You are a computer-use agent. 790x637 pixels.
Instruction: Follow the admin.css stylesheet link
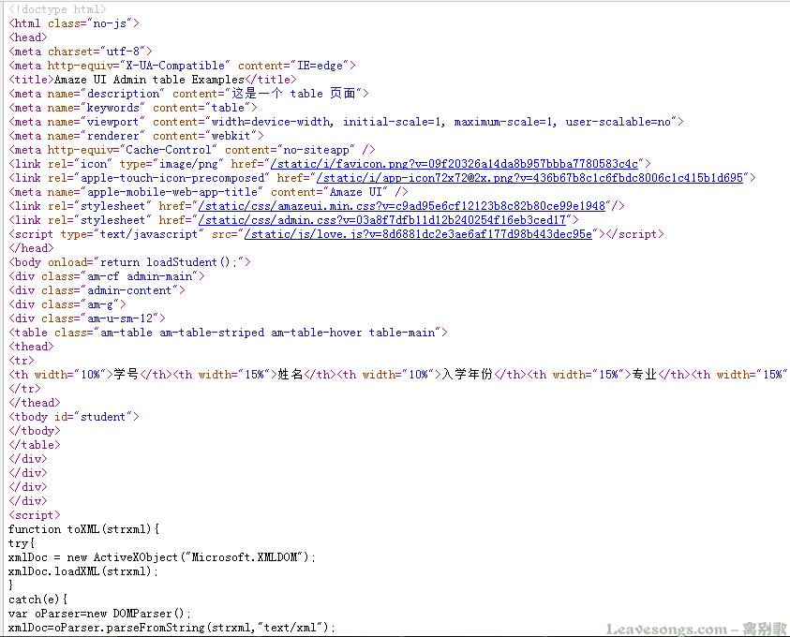[x=382, y=220]
